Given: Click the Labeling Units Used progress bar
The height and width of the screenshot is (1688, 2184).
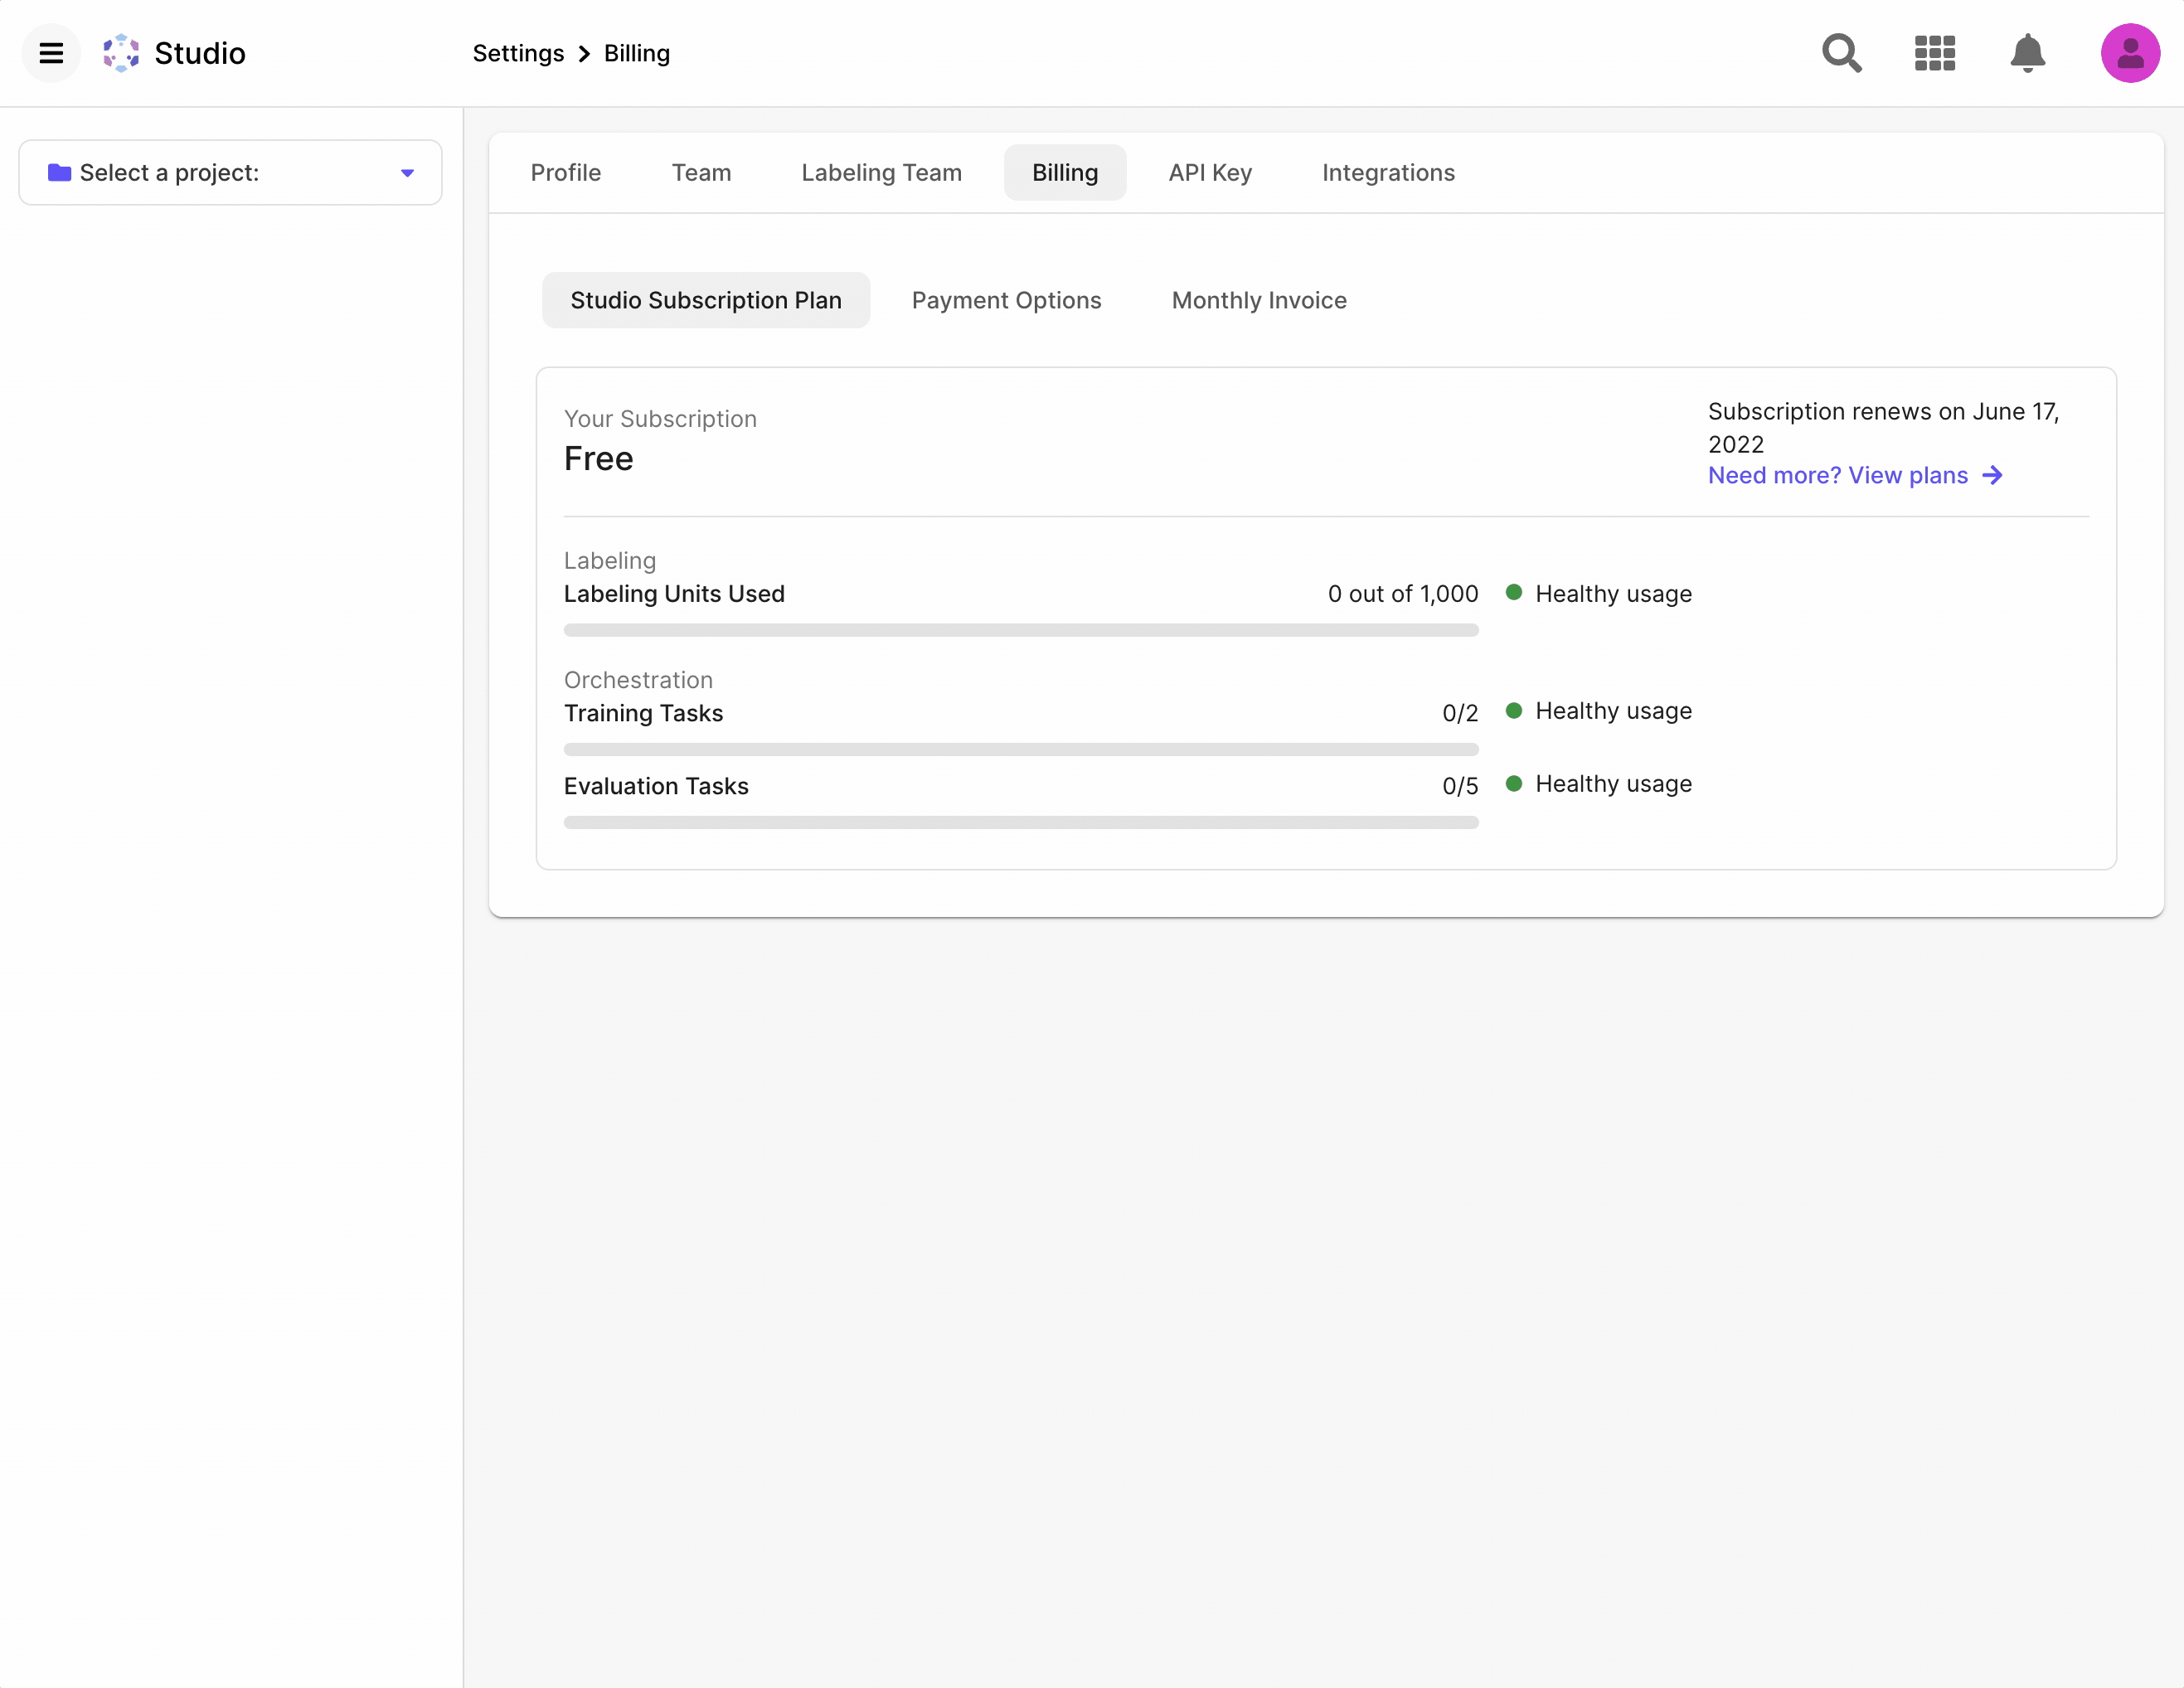Looking at the screenshot, I should tap(1020, 630).
